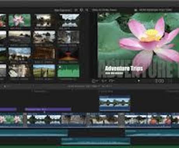Select the dark hillside thumbnail below lotus thumbnail

[20, 37]
